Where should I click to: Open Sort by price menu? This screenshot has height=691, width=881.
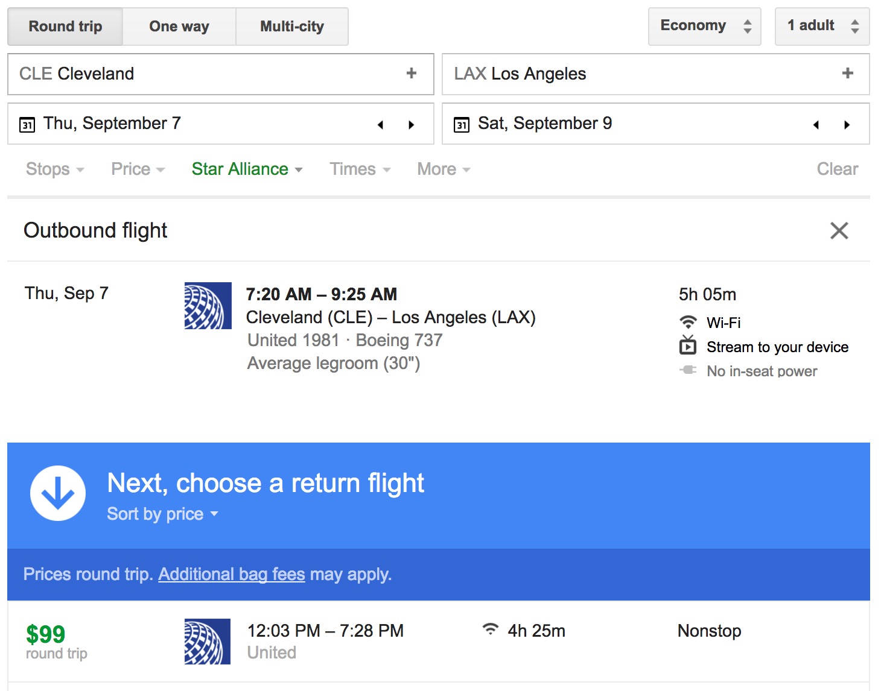[162, 514]
